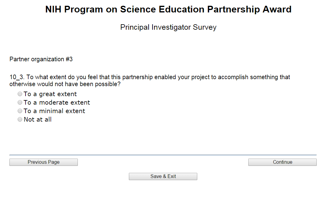The width and height of the screenshot is (331, 198).
Task: Click "otherwise would not have been possible?" text
Action: point(65,84)
